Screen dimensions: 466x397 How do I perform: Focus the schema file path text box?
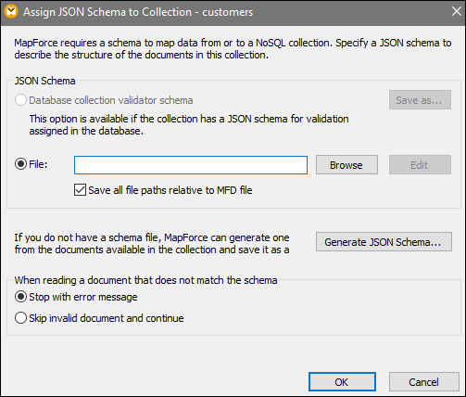pos(191,165)
